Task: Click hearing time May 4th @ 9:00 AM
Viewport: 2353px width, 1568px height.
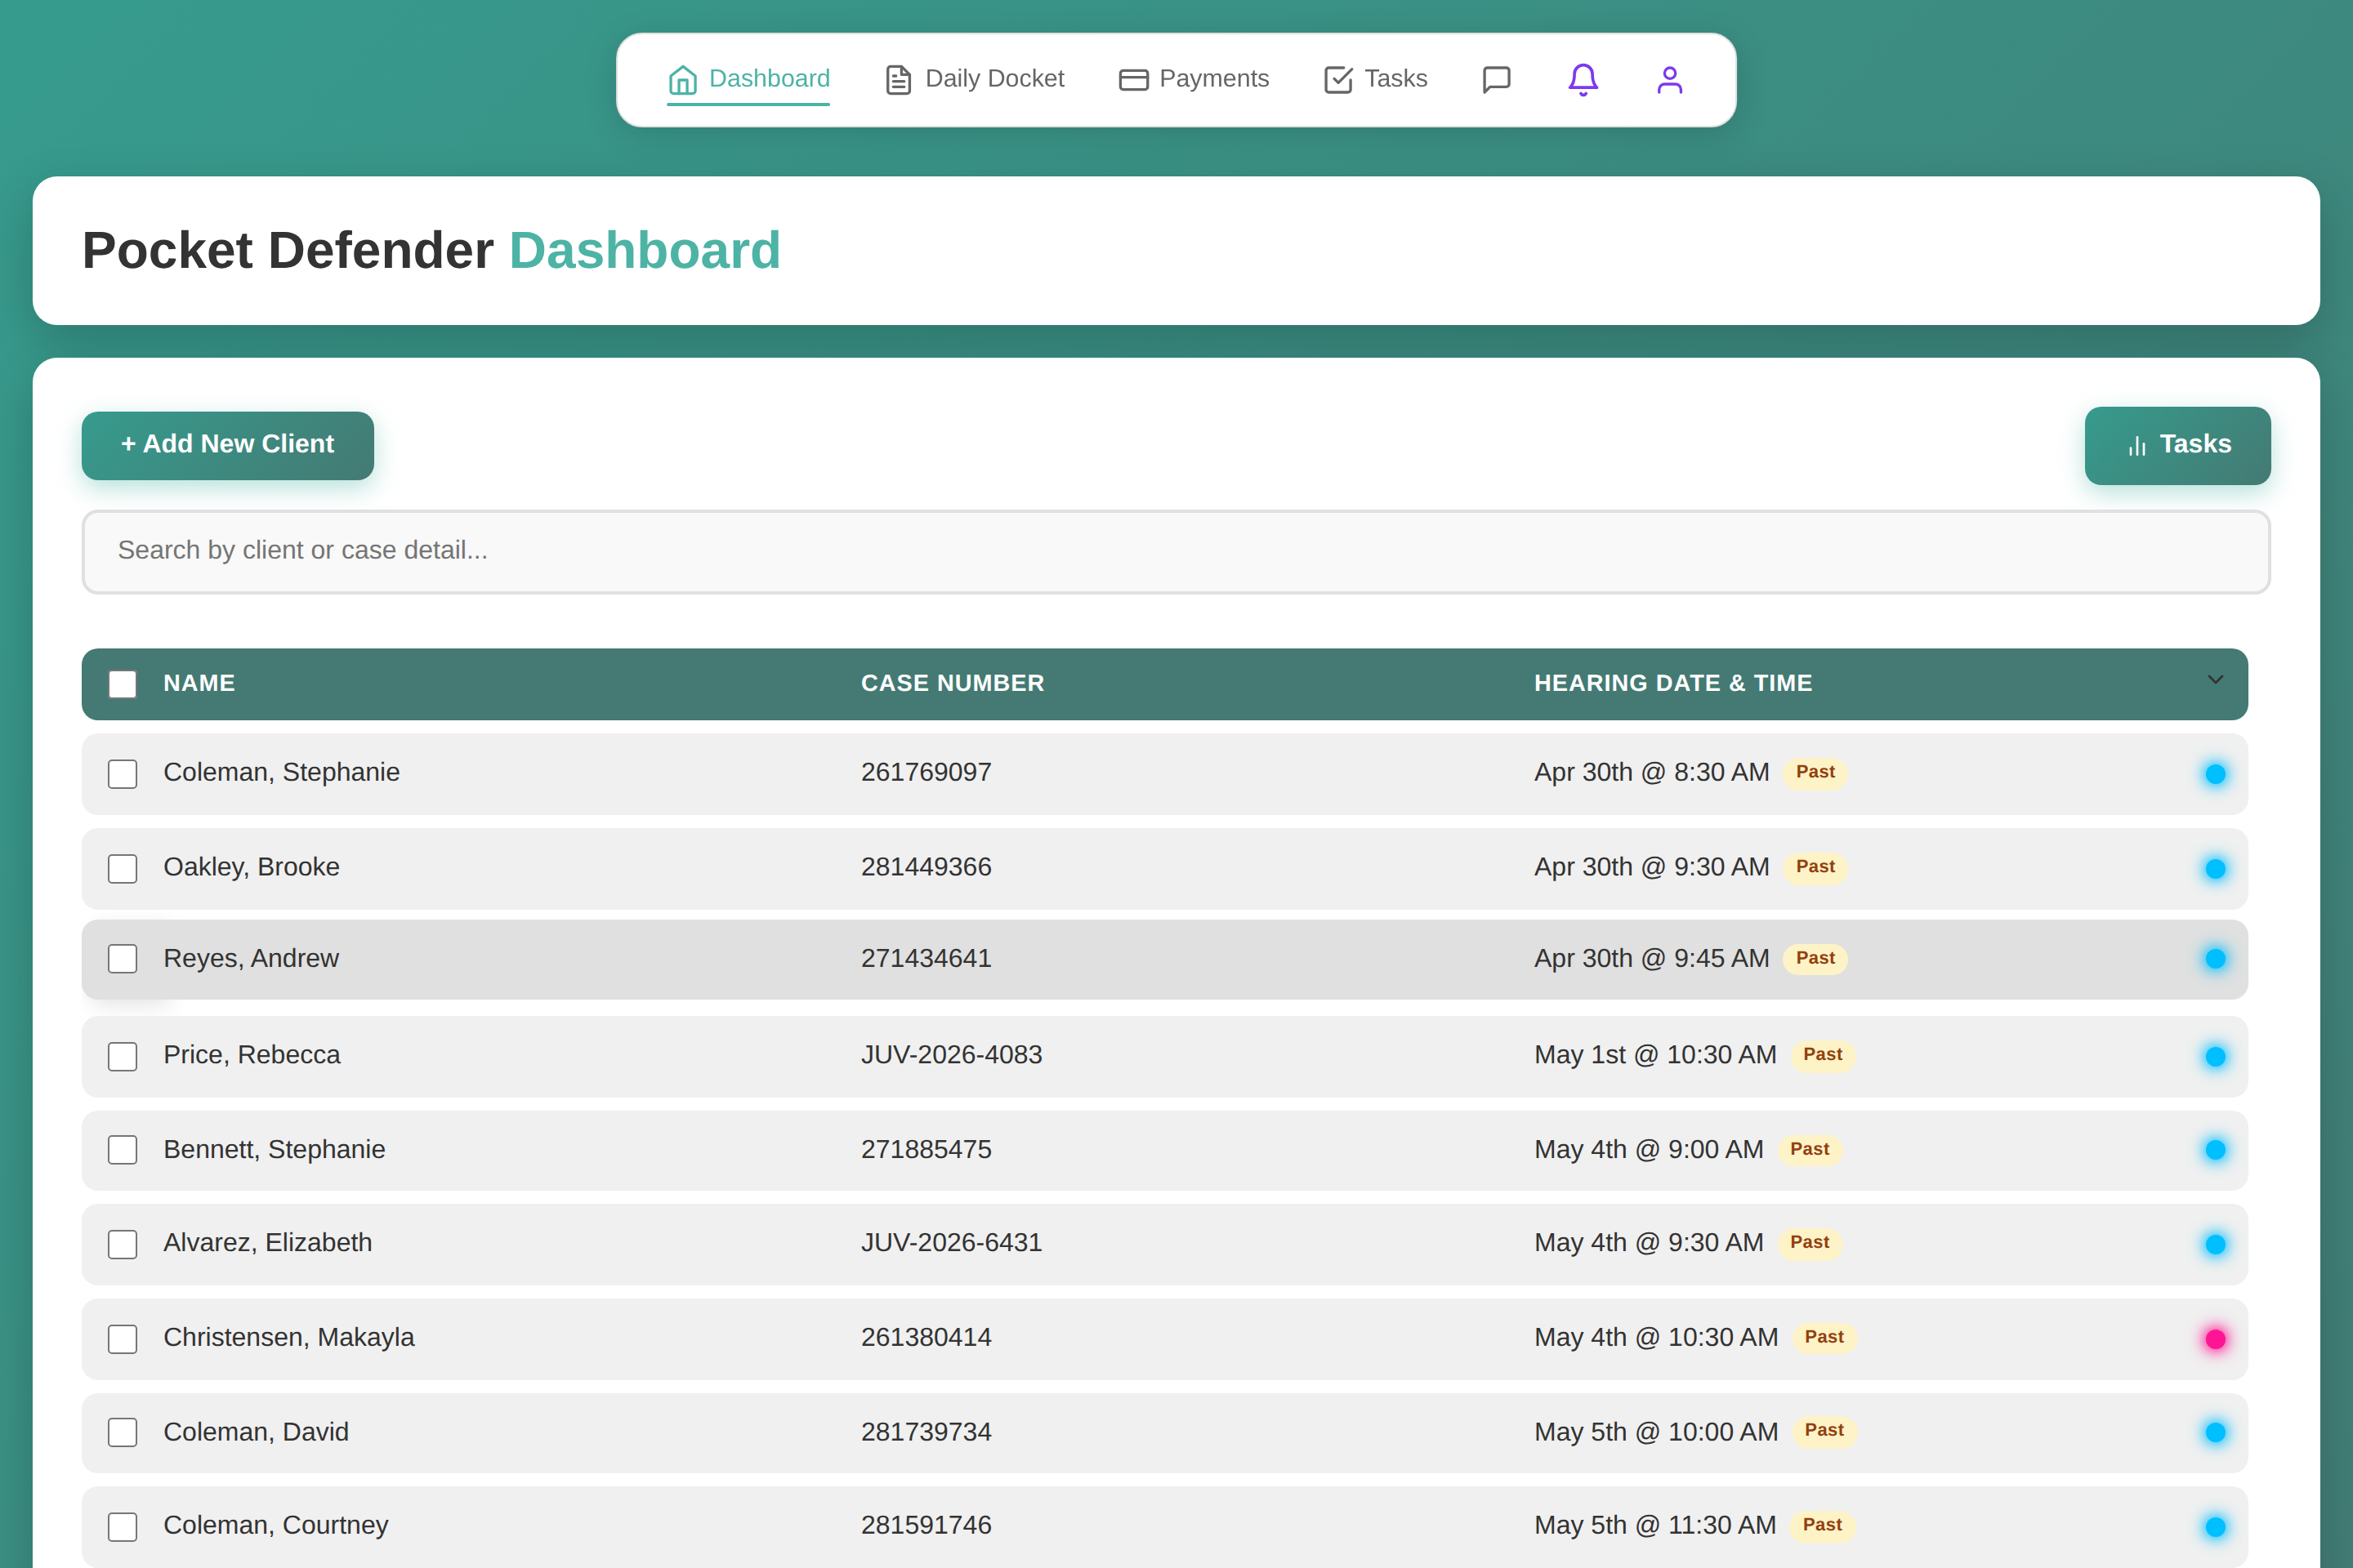Action: 1649,1150
